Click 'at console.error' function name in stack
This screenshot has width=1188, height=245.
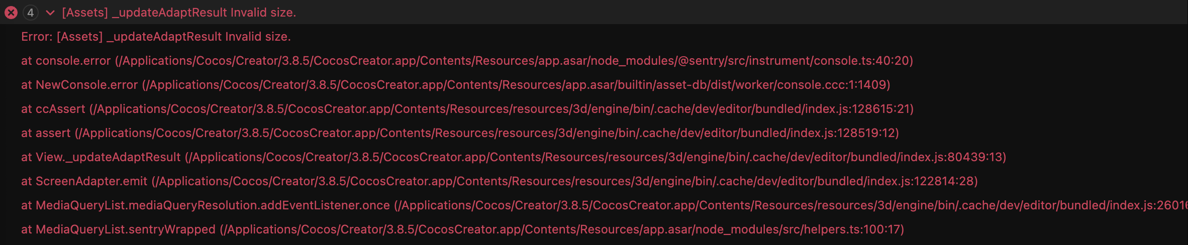coord(66,61)
